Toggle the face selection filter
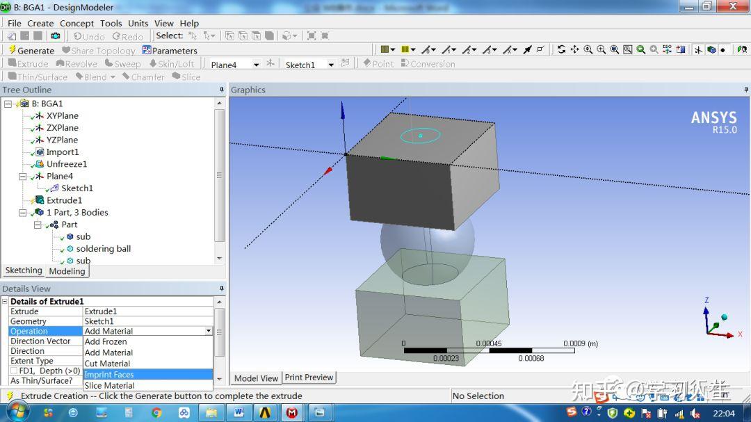The width and height of the screenshot is (751, 422). click(256, 36)
